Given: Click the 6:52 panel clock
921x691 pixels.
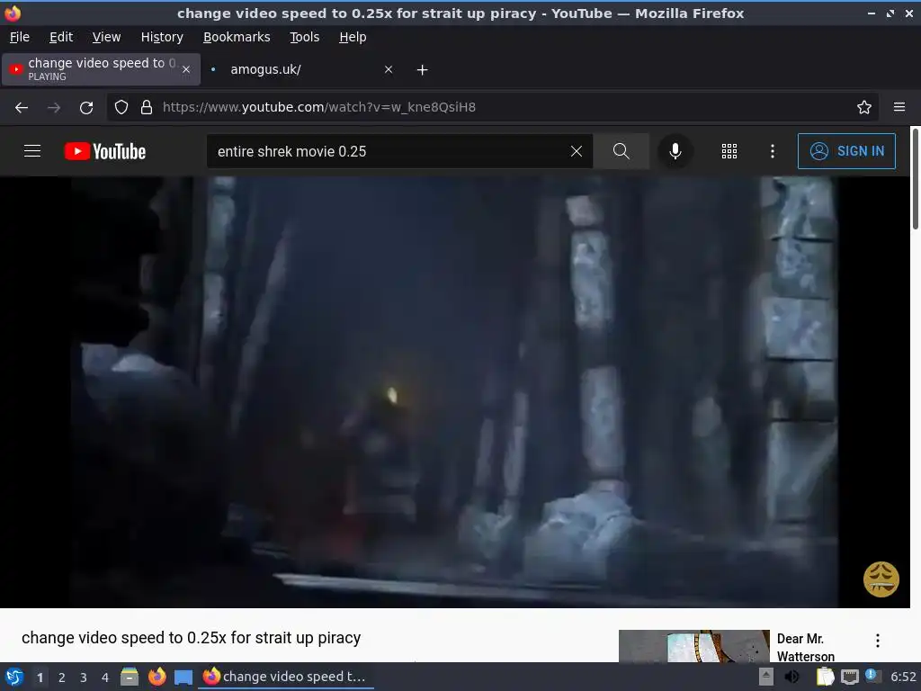Looking at the screenshot, I should click(x=903, y=677).
